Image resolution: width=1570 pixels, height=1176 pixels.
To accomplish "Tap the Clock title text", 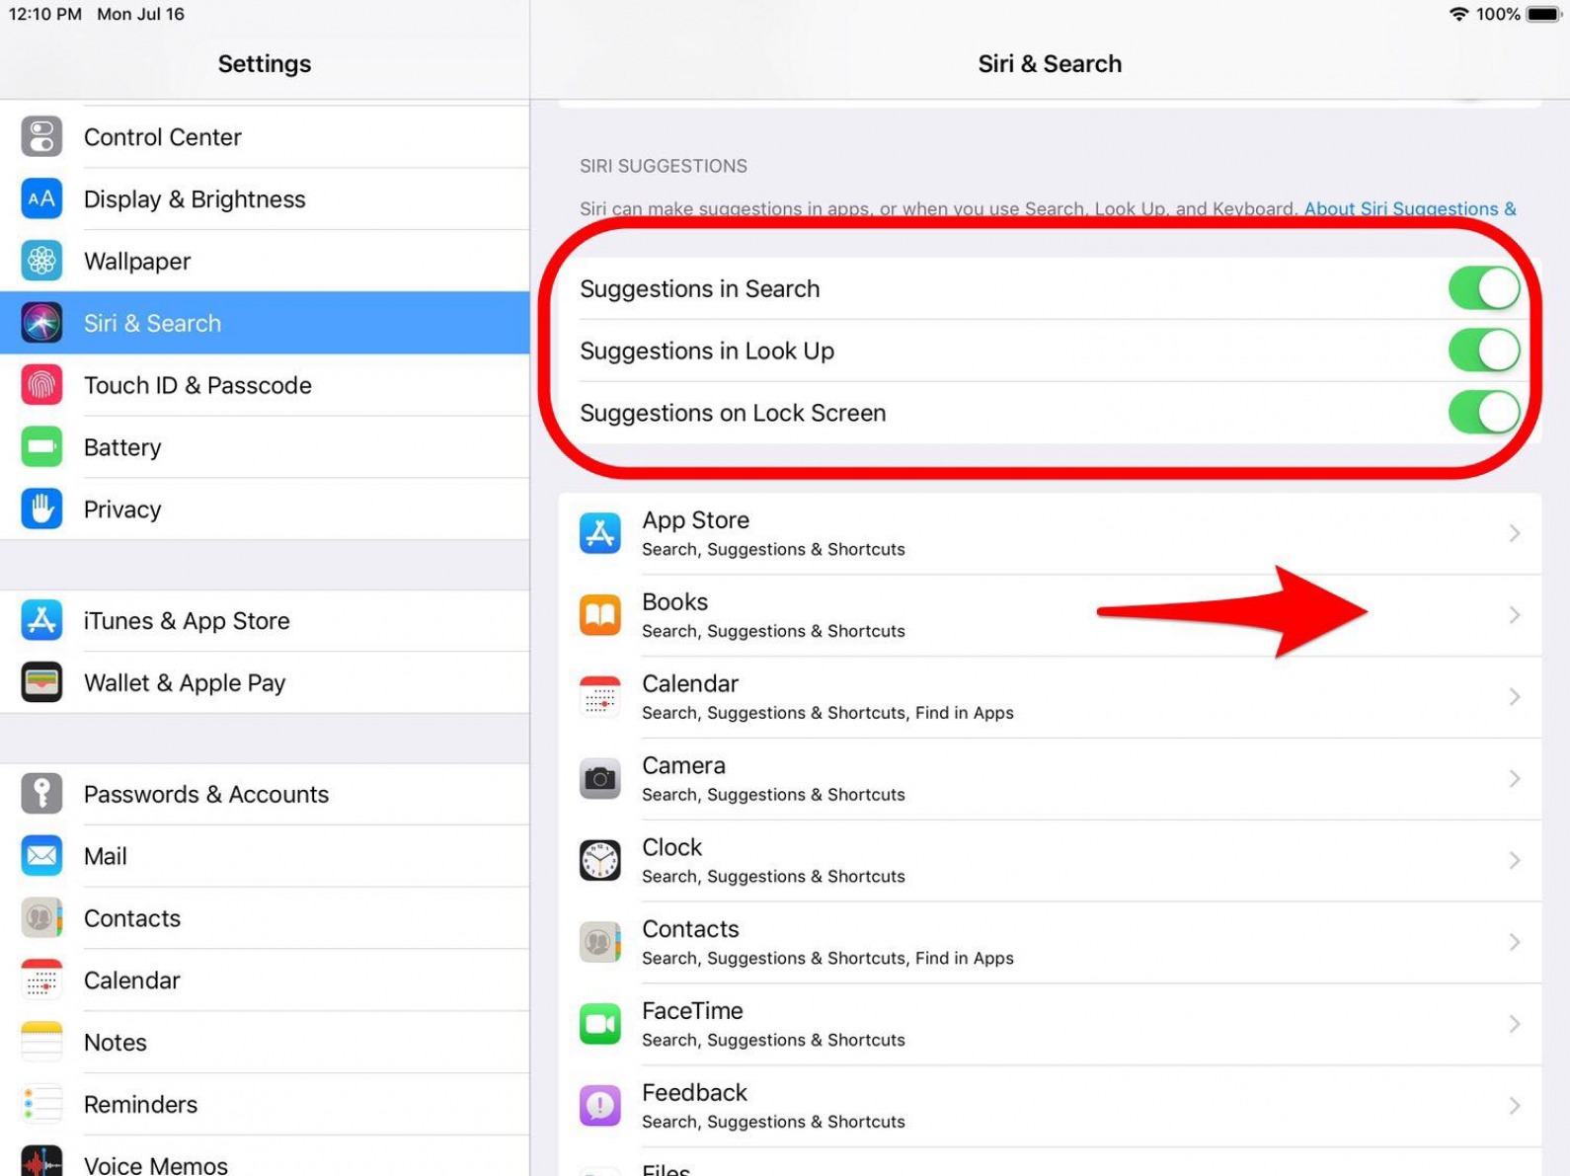I will point(671,848).
